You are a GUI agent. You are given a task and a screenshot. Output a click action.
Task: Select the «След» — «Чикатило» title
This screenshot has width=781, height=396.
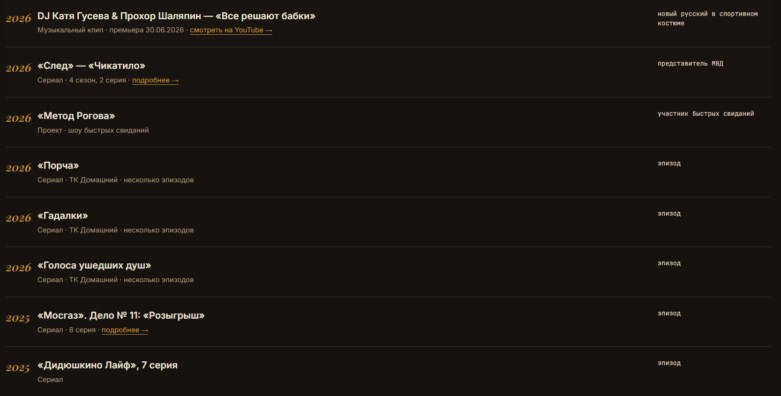tap(91, 66)
